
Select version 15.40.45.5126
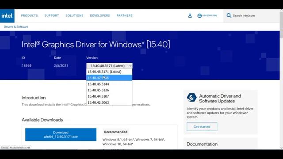coord(109,90)
